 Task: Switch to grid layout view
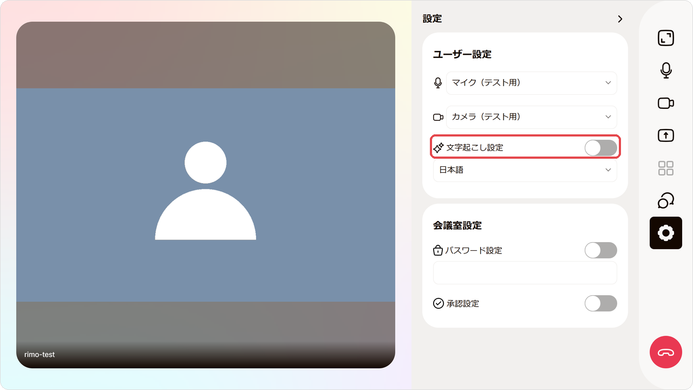(x=666, y=168)
